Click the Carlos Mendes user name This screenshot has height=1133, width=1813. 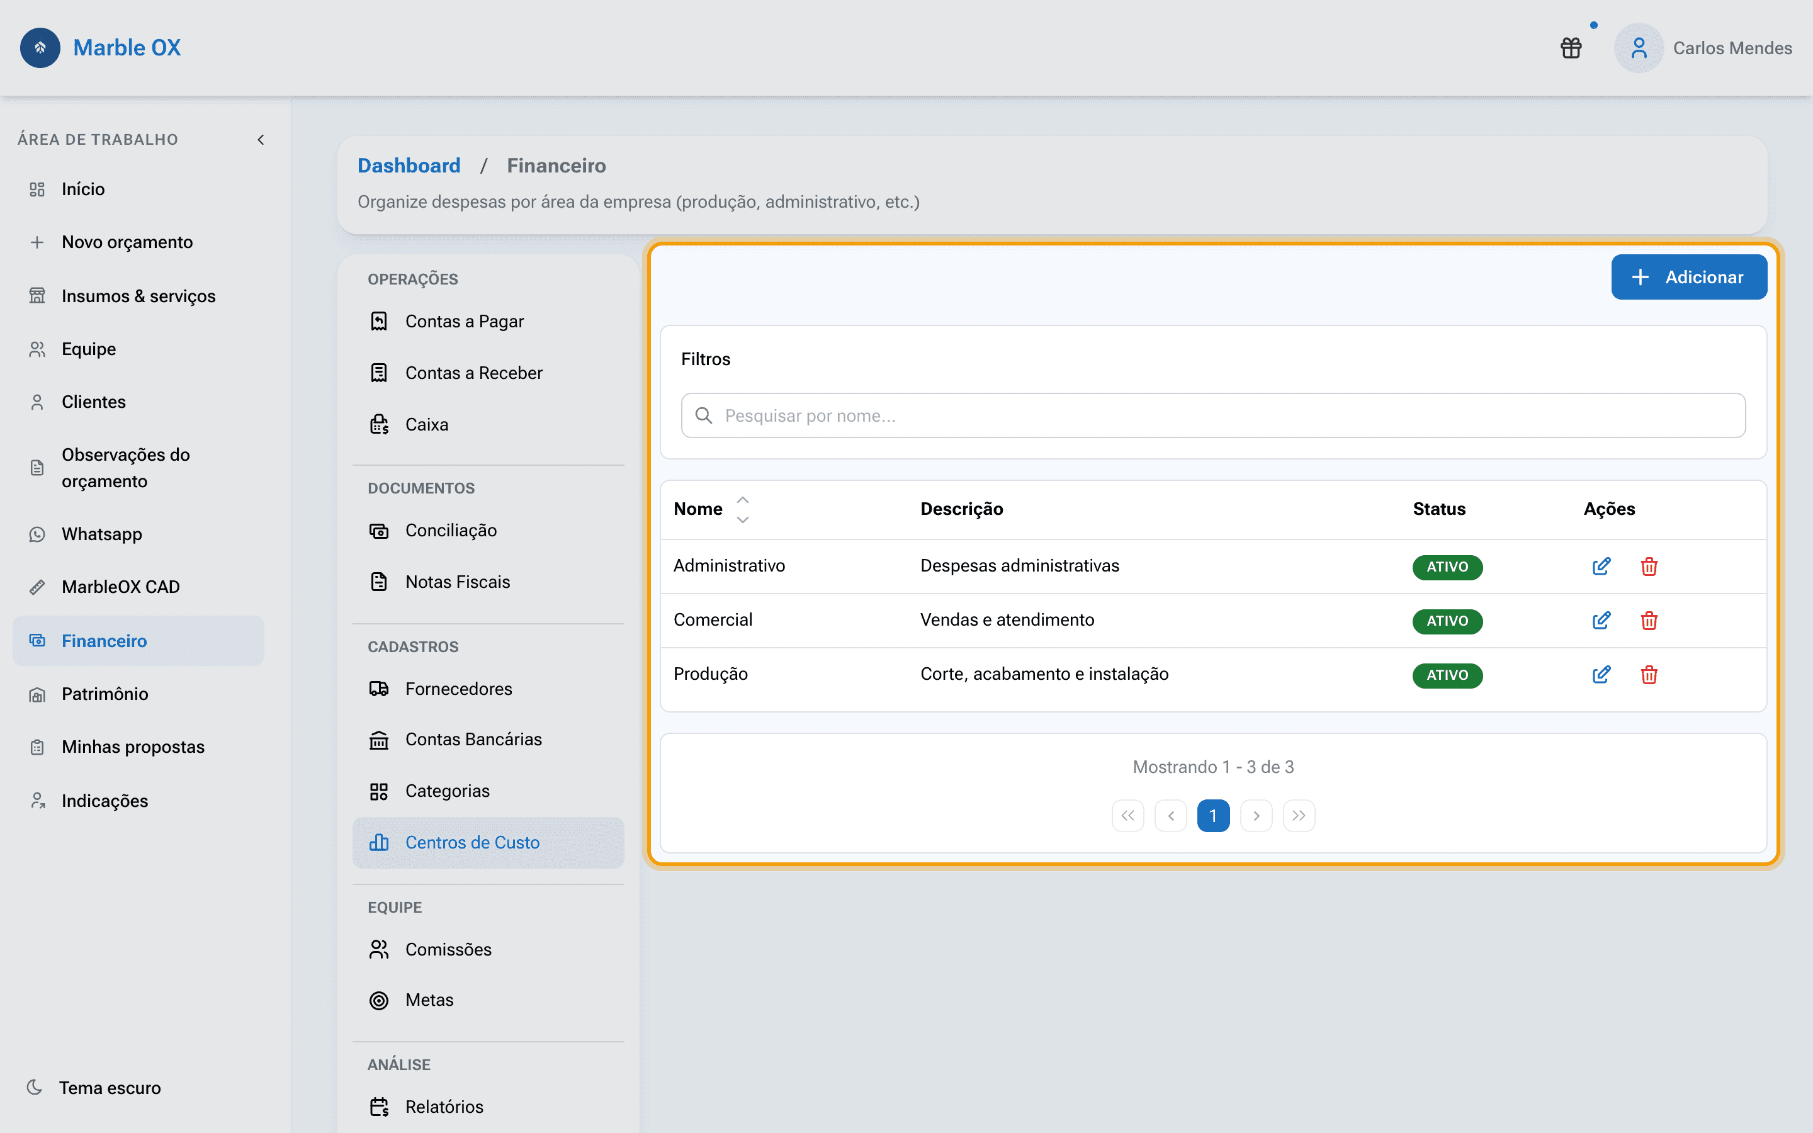pyautogui.click(x=1732, y=48)
